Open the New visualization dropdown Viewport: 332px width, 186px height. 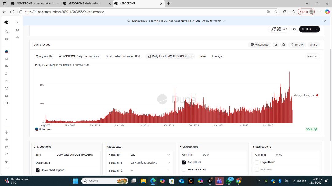[312, 56]
